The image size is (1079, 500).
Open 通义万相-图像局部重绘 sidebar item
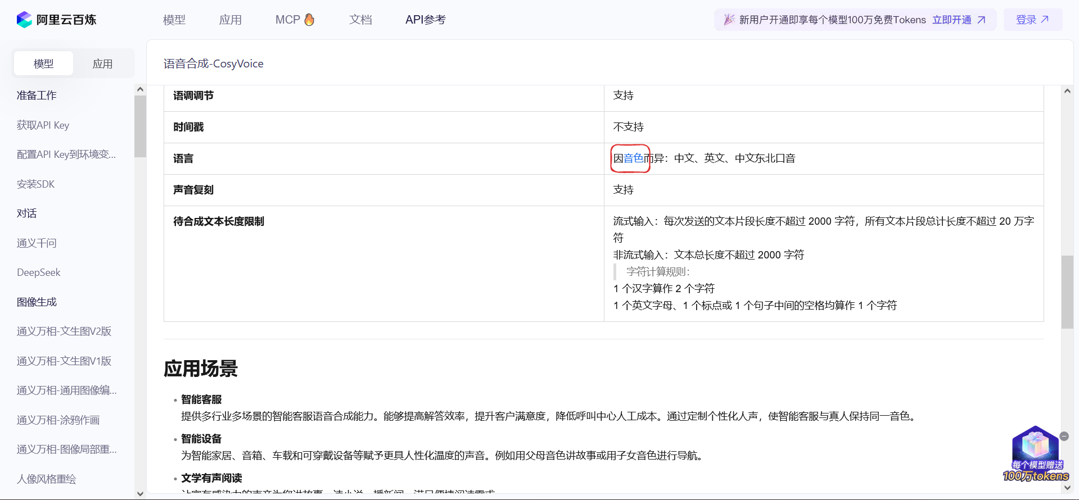point(67,449)
